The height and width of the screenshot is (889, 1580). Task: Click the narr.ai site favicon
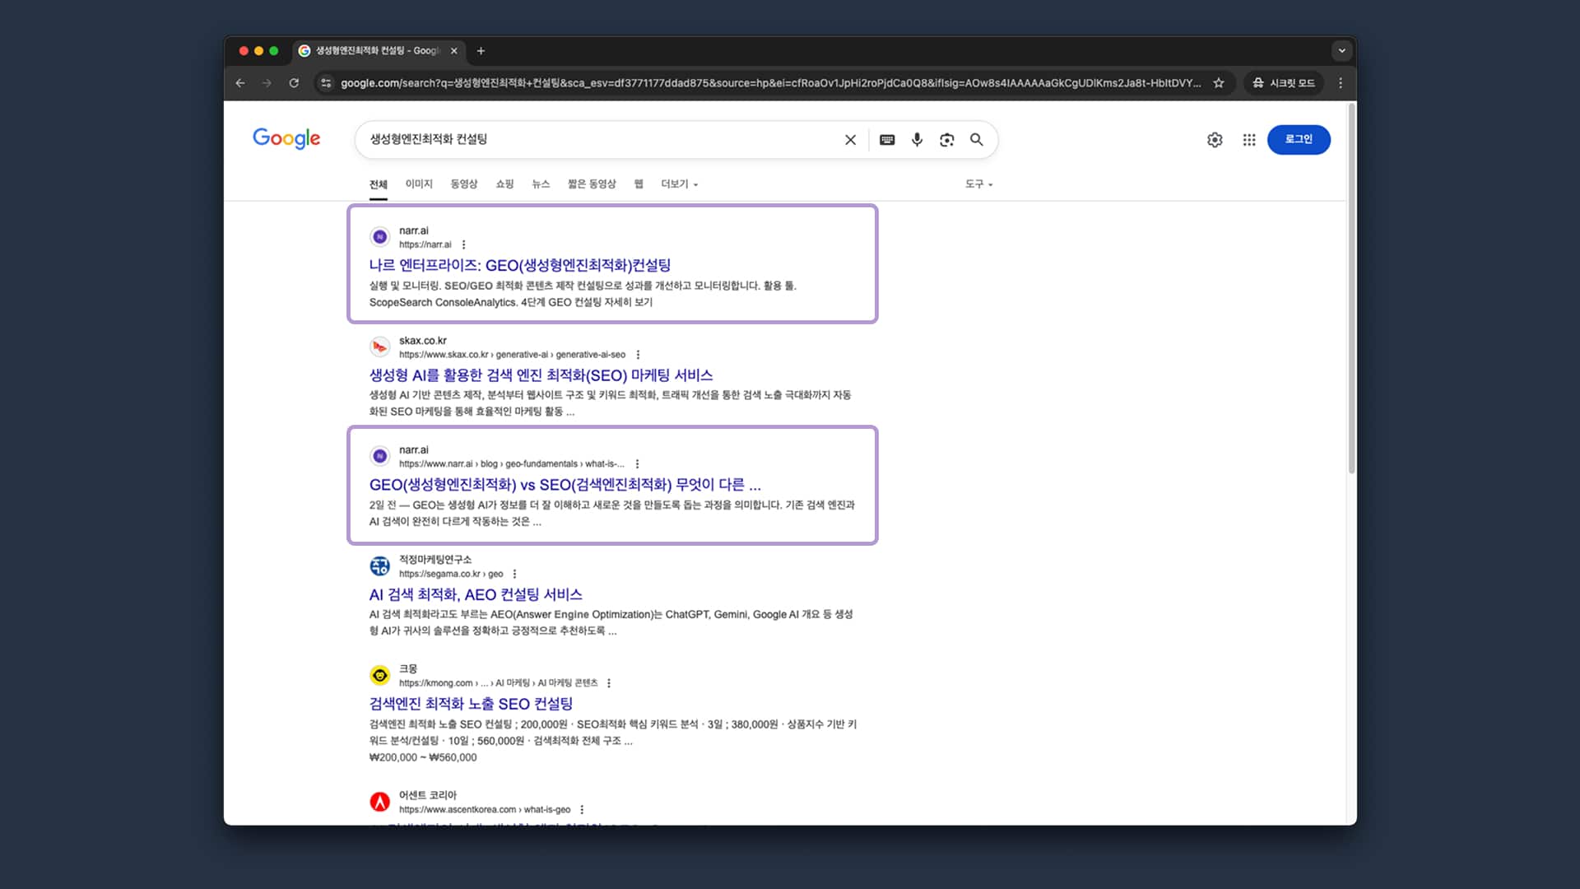tap(379, 236)
